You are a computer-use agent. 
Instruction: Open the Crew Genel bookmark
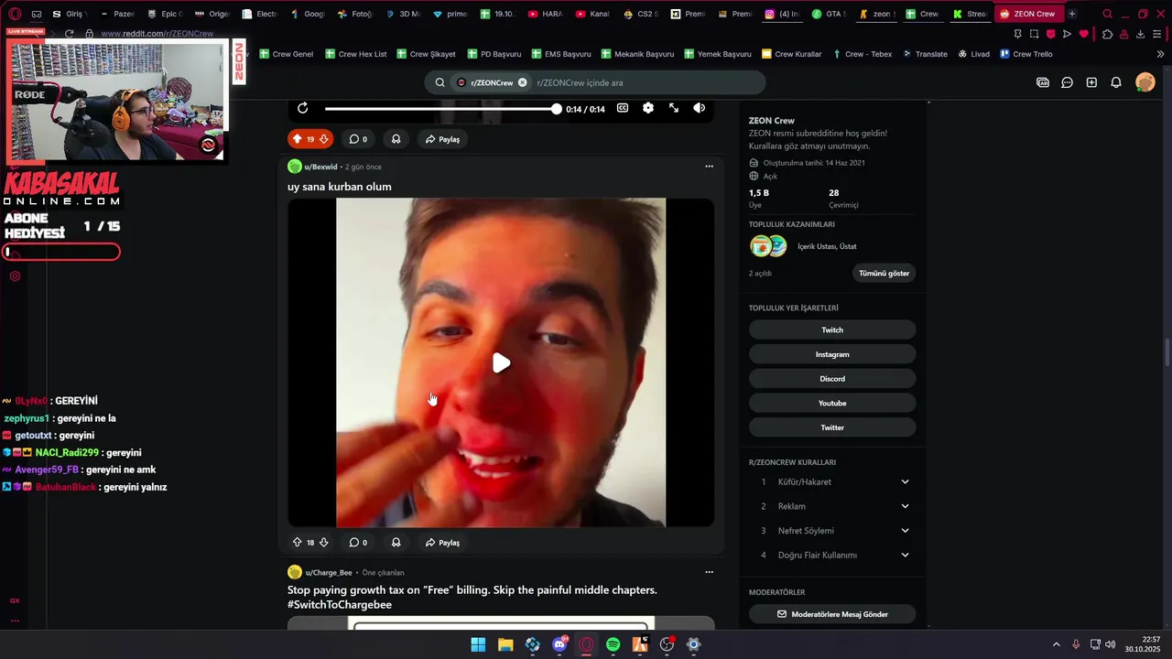[286, 54]
